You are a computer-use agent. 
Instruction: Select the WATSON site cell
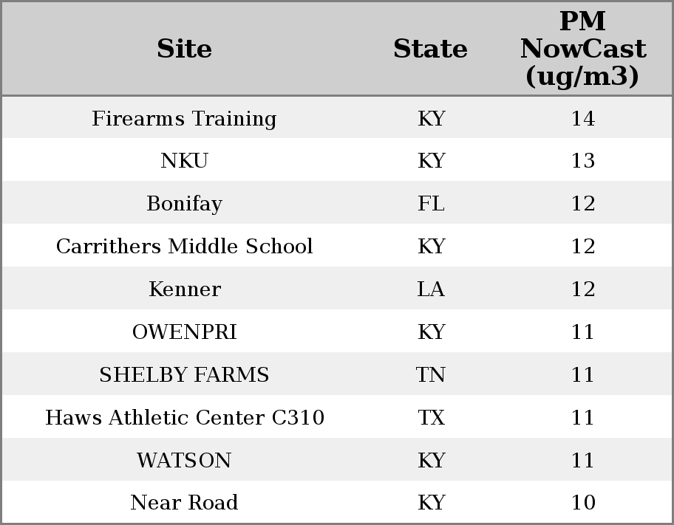[184, 461]
